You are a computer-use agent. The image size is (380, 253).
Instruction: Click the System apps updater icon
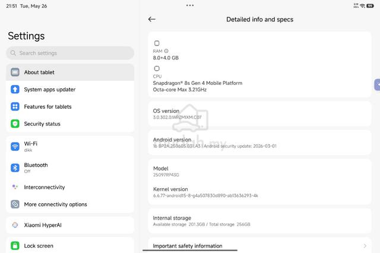(x=15, y=90)
